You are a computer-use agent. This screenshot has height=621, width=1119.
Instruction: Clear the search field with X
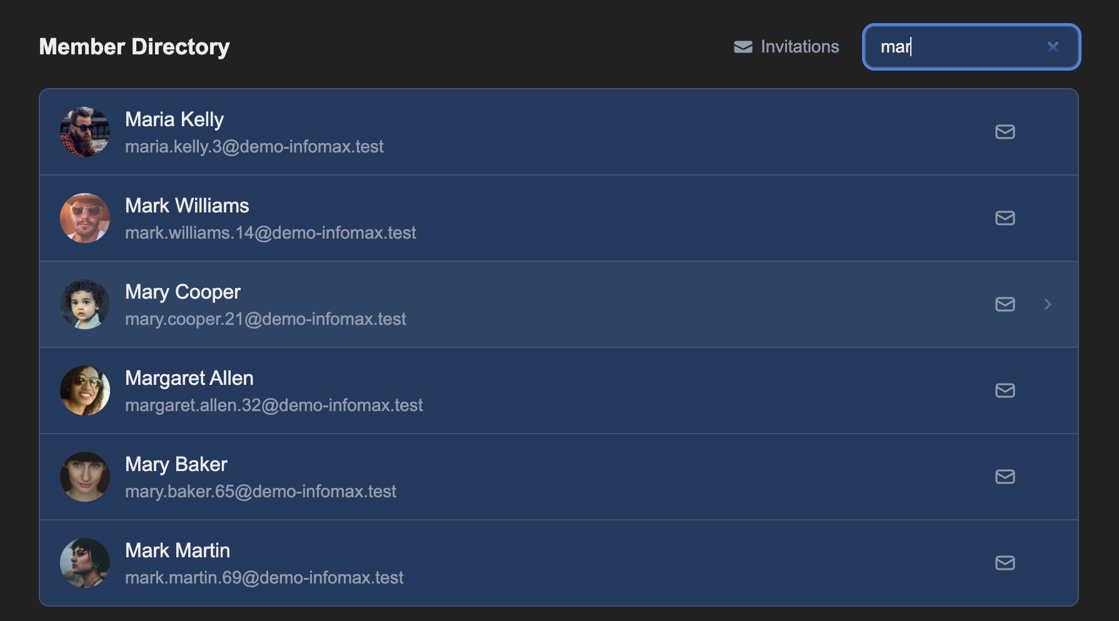pos(1053,47)
